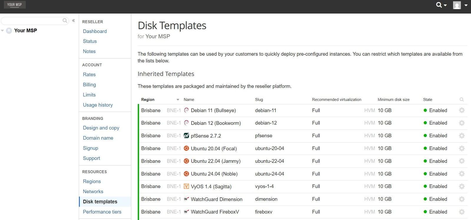Open the Limits menu item

[89, 95]
